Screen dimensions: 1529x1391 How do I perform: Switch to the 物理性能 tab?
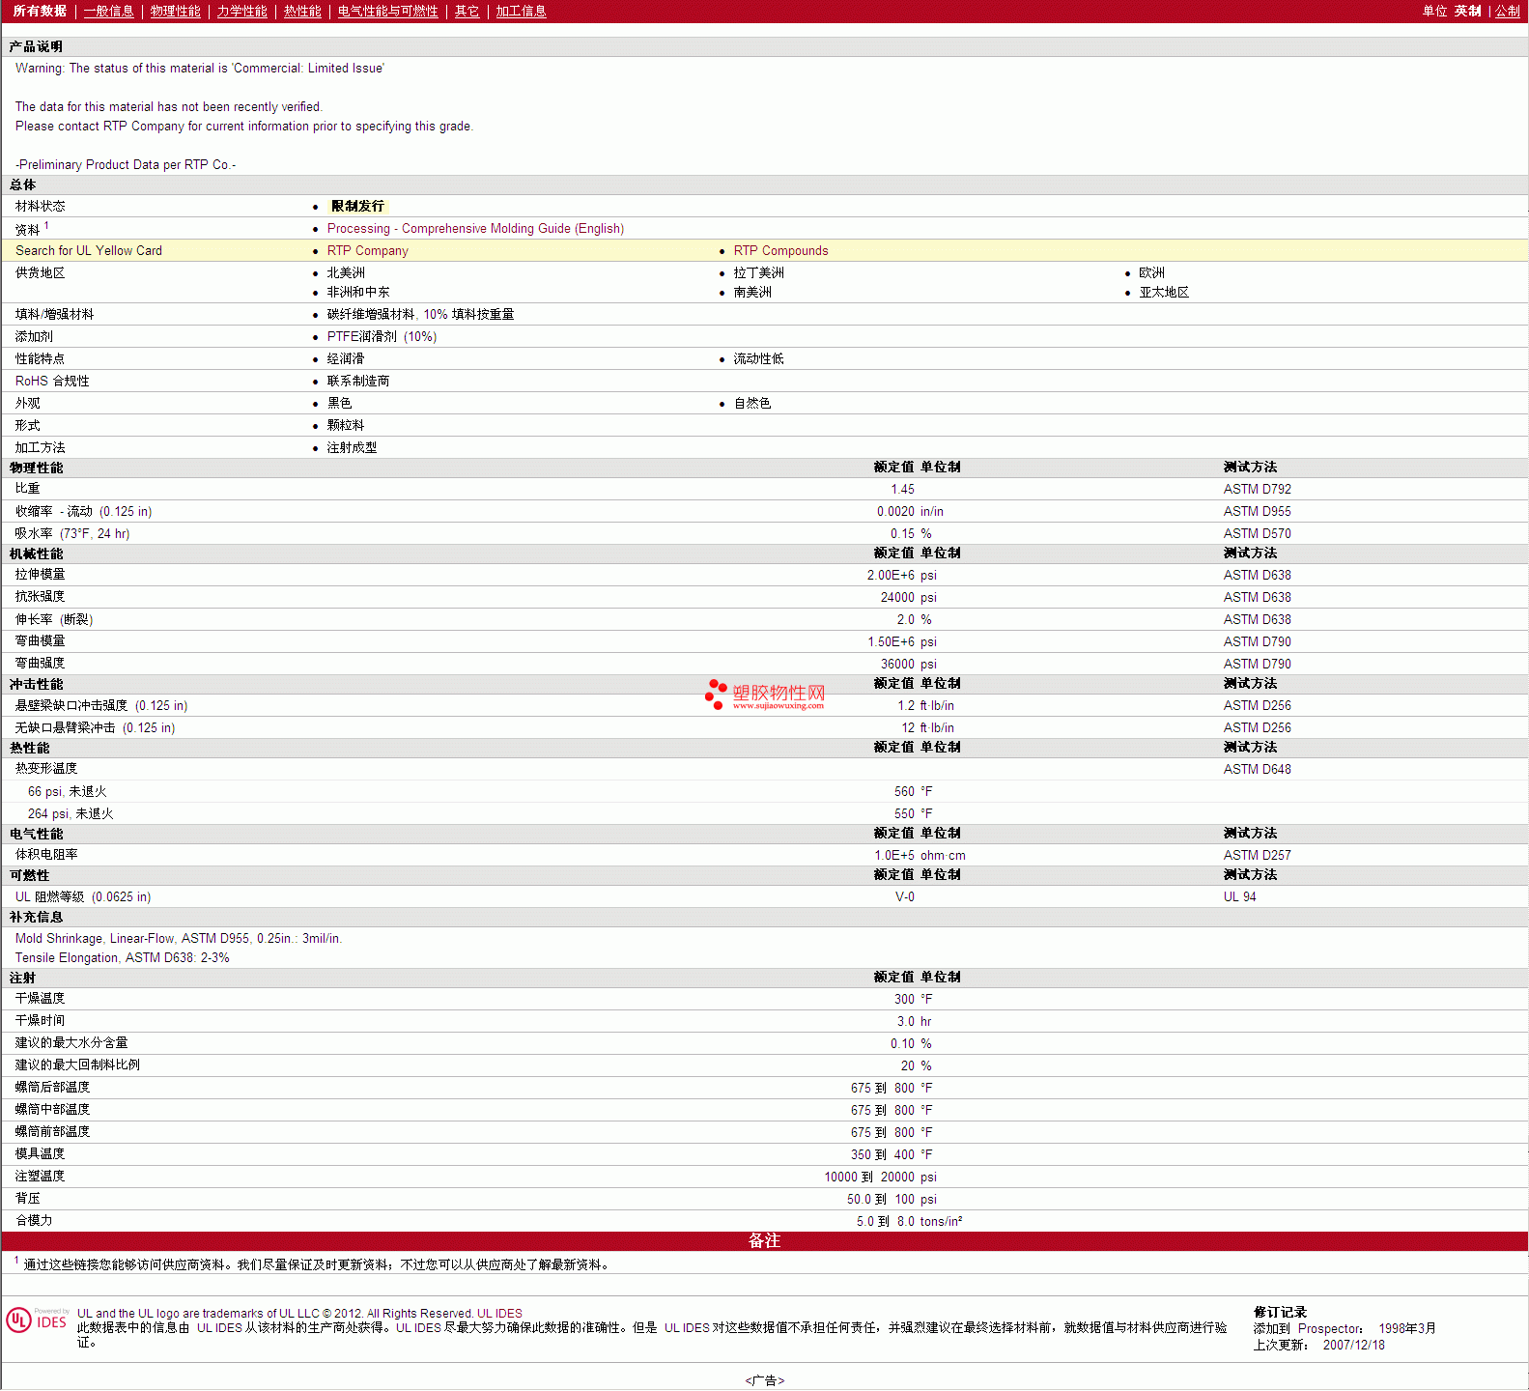pyautogui.click(x=175, y=12)
